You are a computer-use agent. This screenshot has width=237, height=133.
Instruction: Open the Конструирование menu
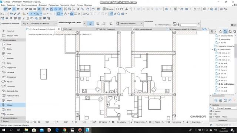[x=29, y=5]
